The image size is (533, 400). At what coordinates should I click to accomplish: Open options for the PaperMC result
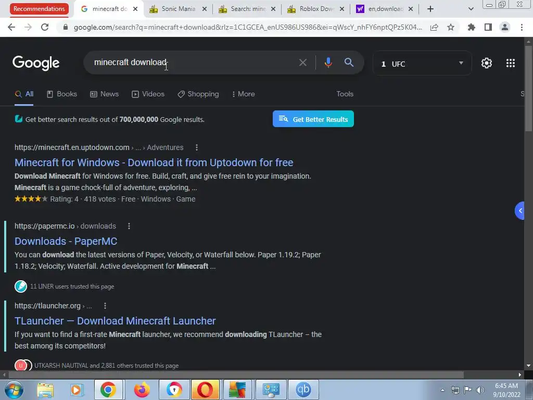tap(129, 226)
